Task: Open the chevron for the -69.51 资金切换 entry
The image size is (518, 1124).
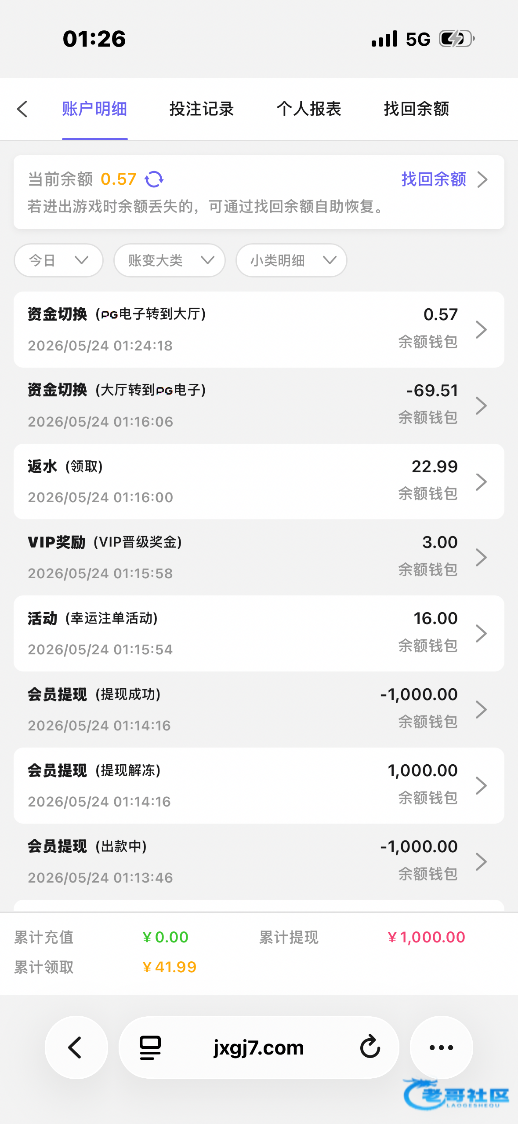Action: [x=482, y=405]
